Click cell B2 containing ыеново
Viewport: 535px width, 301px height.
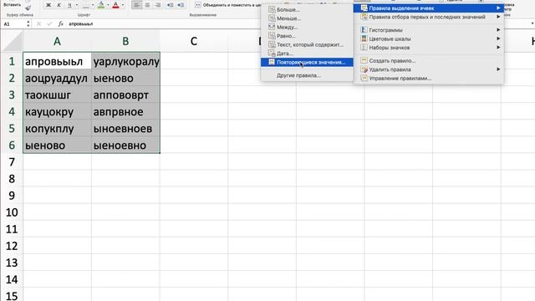pos(125,78)
